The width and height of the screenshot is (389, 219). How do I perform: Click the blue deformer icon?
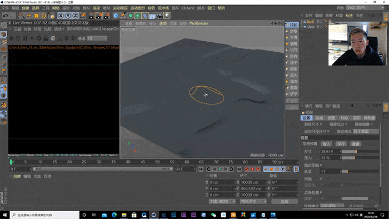coord(145,16)
